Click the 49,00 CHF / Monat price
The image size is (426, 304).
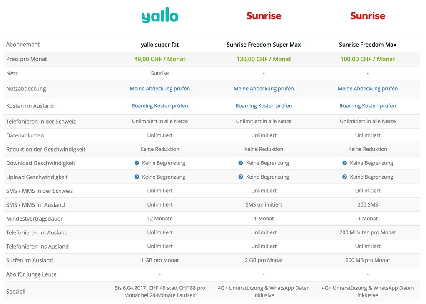coord(160,59)
